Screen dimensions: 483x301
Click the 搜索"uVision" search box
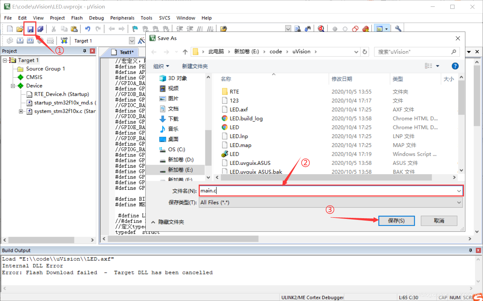click(x=417, y=52)
